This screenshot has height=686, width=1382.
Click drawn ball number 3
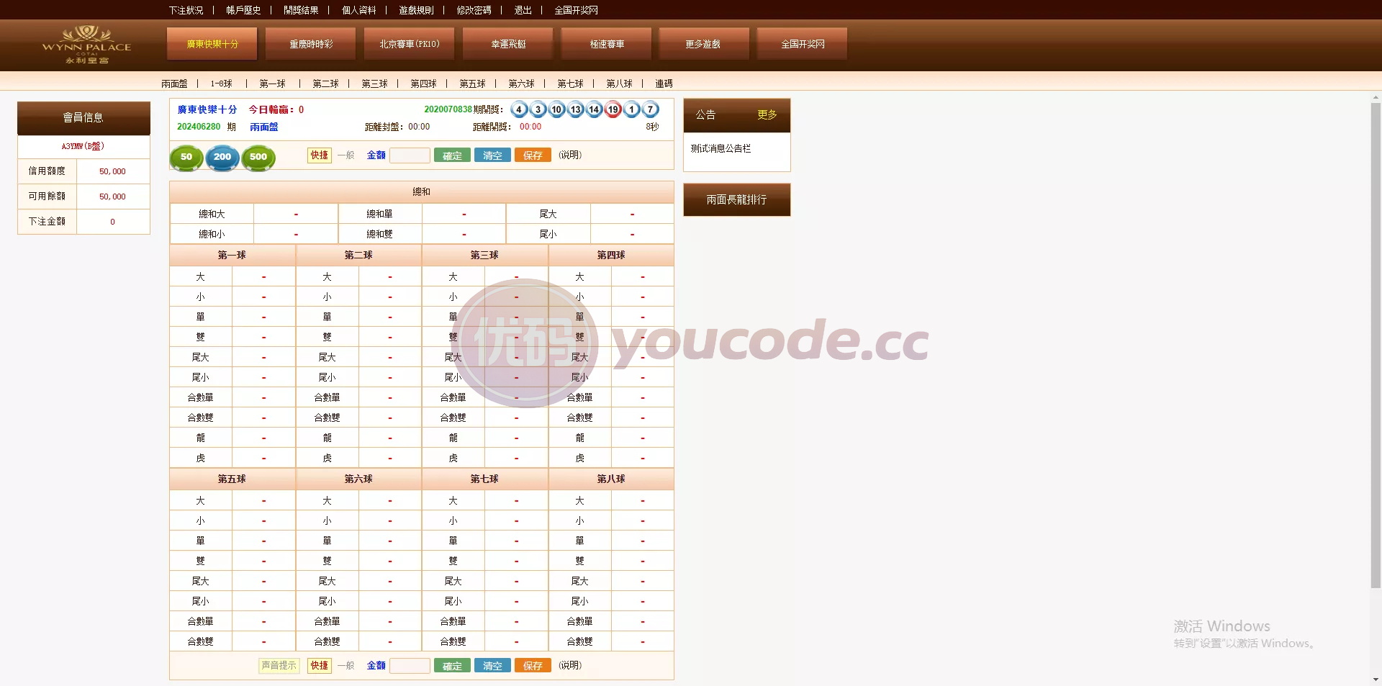[538, 109]
